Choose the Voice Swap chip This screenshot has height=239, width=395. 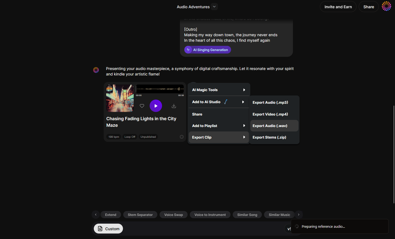point(174,215)
